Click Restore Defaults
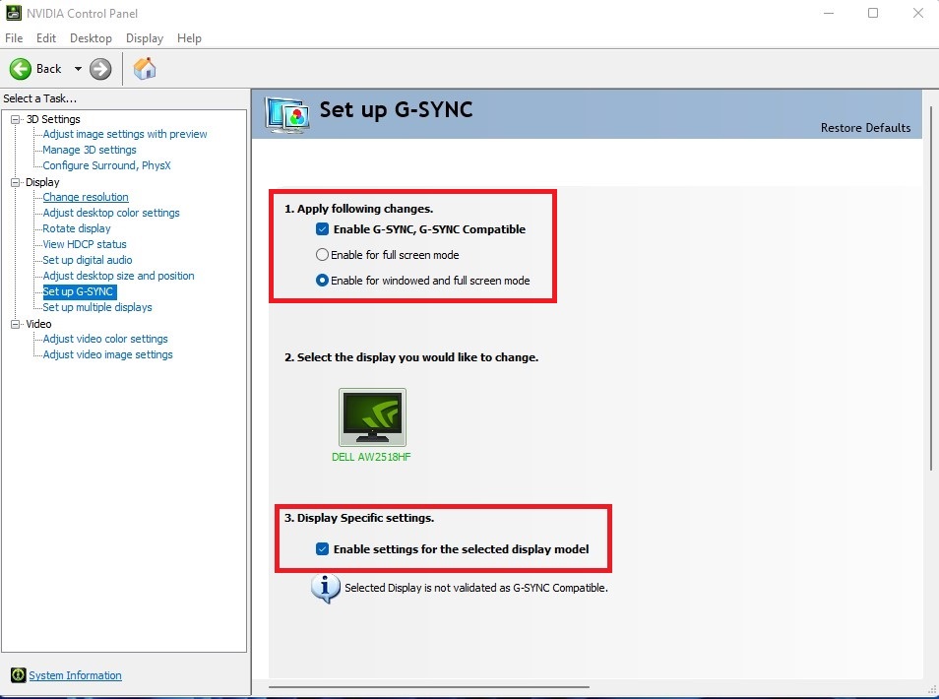The image size is (939, 699). 865,128
